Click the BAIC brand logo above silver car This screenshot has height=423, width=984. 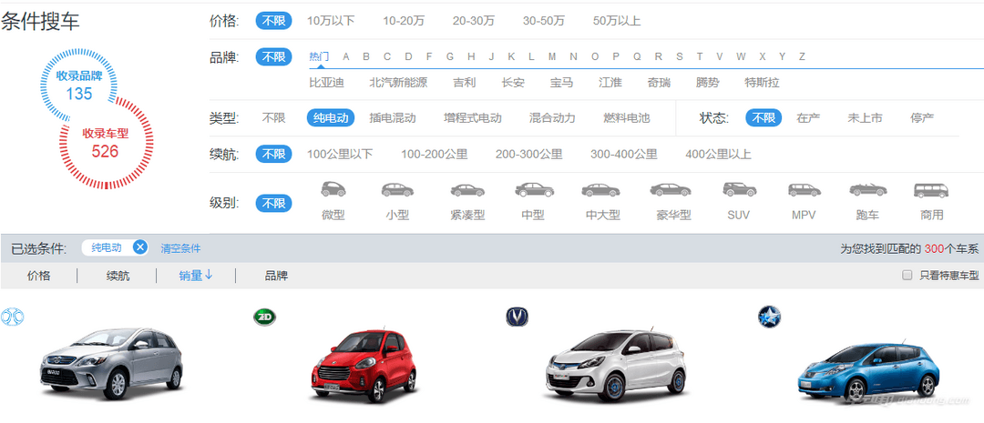[x=12, y=317]
